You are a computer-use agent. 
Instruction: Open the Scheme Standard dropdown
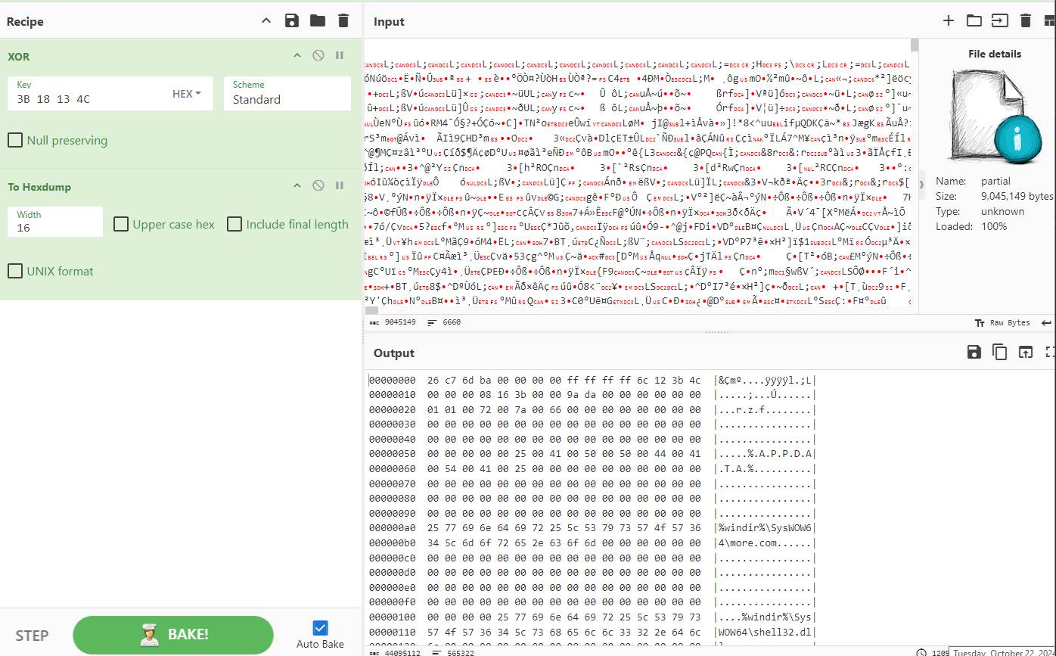(x=287, y=93)
